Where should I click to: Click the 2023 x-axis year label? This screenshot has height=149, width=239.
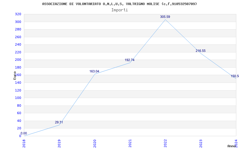pos(201,144)
